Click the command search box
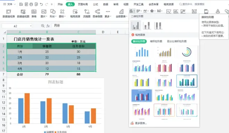229x133 pixels. coord(192,4)
